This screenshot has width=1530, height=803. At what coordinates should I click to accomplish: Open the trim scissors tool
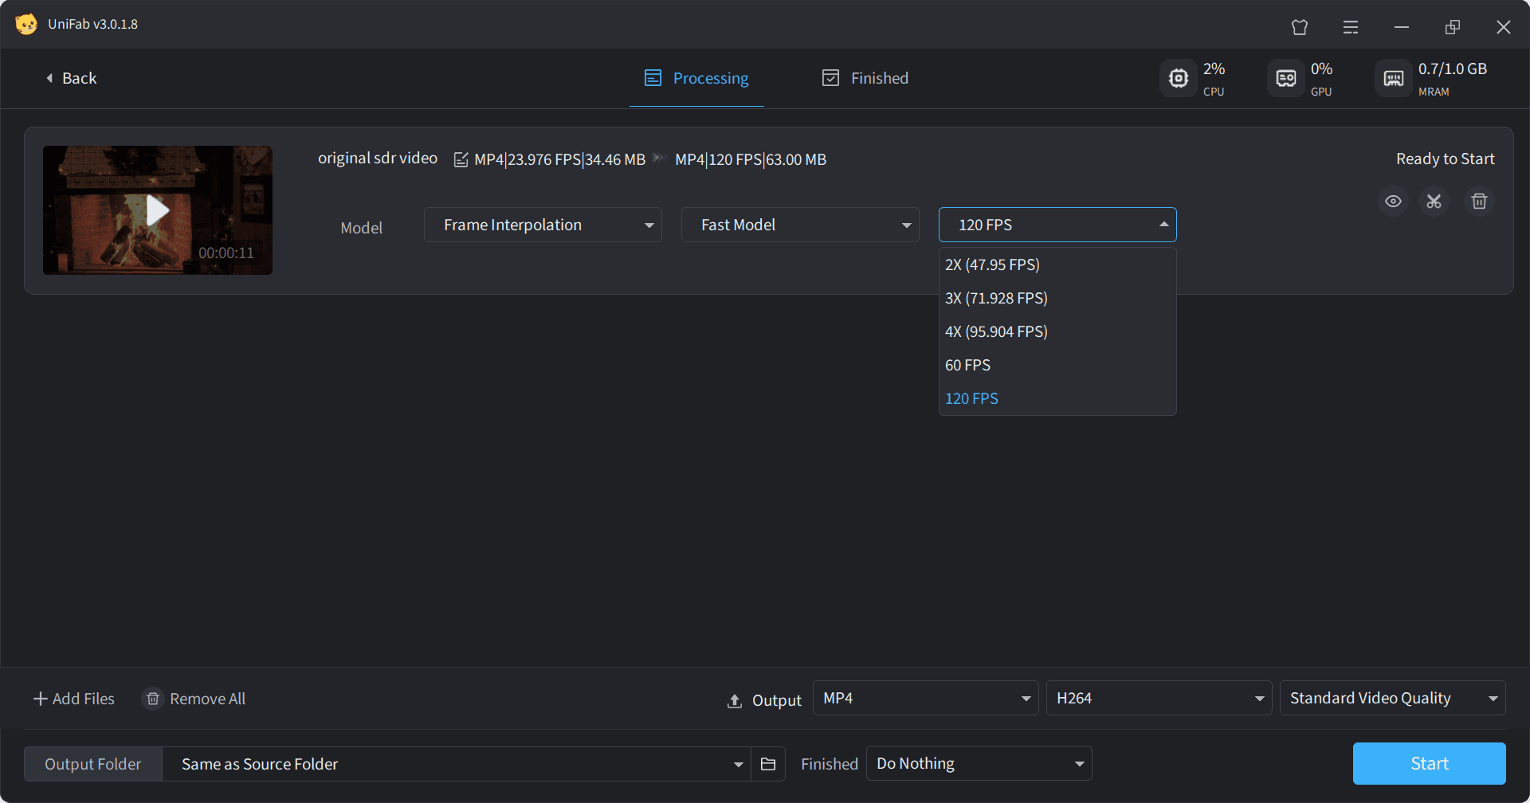click(1434, 202)
